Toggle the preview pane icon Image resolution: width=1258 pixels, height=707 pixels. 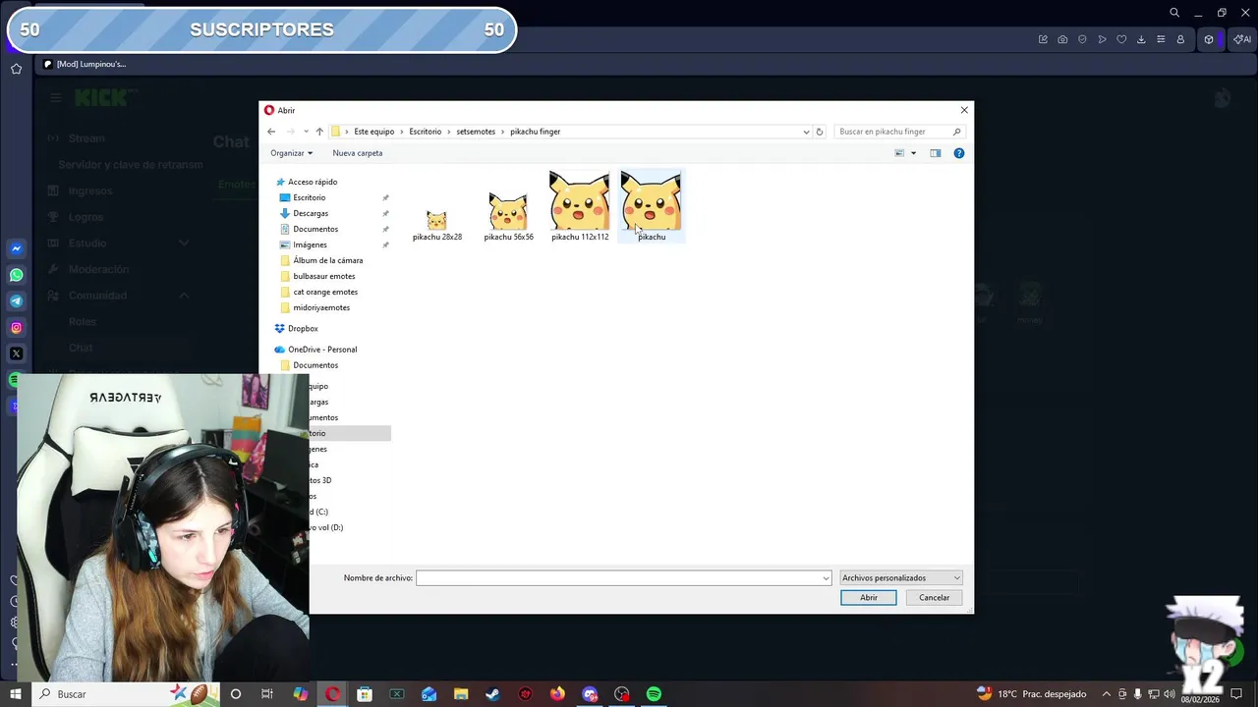point(936,153)
